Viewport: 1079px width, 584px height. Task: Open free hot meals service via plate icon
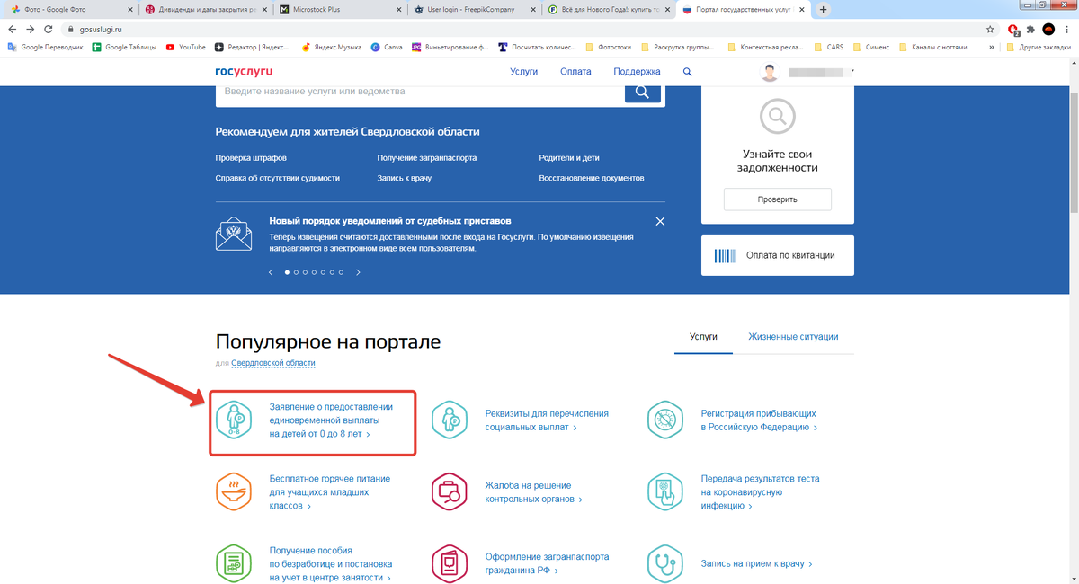[234, 491]
